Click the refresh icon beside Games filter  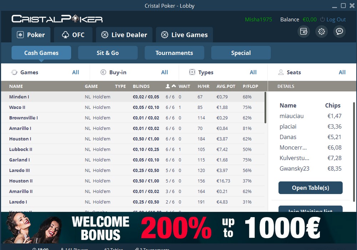[15, 72]
